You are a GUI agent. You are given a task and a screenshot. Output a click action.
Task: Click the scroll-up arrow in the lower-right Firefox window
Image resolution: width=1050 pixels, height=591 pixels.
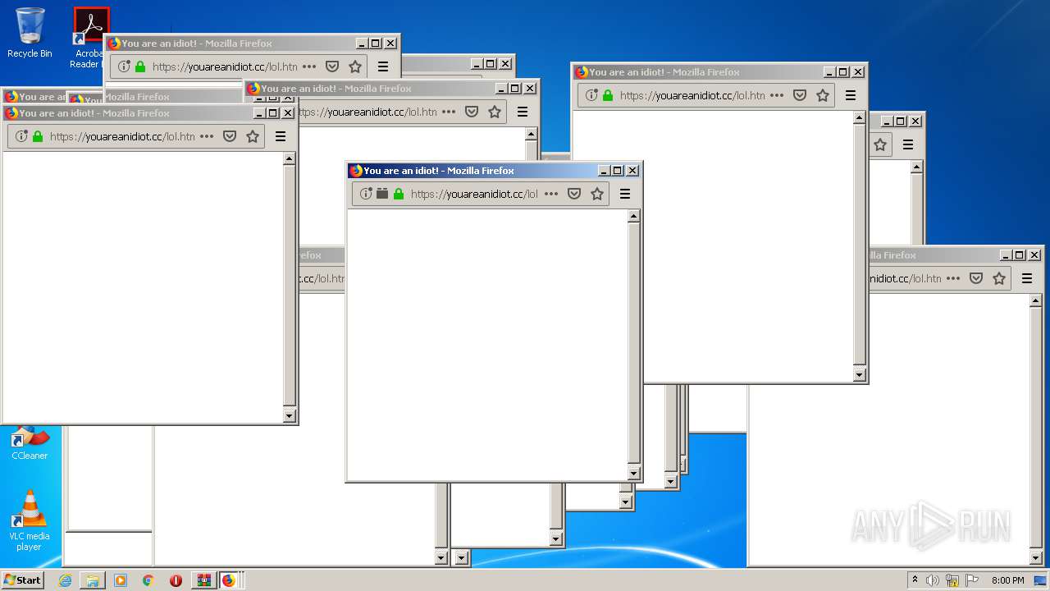pyautogui.click(x=1035, y=300)
